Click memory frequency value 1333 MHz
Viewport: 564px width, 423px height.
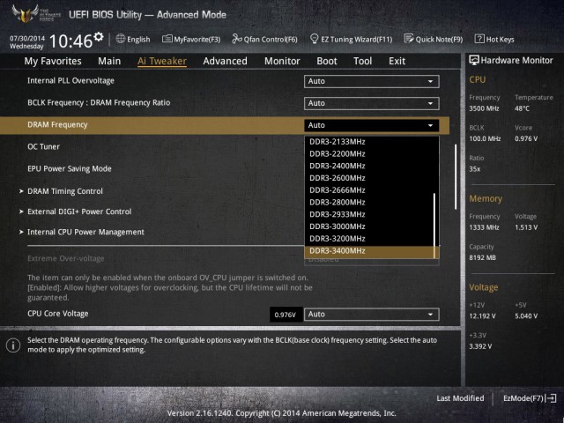point(484,227)
